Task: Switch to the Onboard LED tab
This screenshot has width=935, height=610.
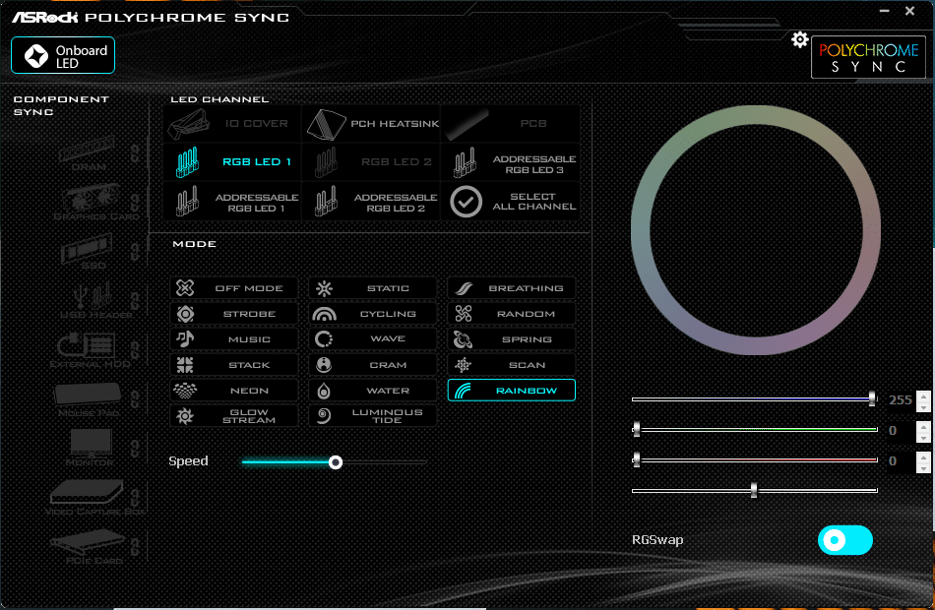Action: coord(63,55)
